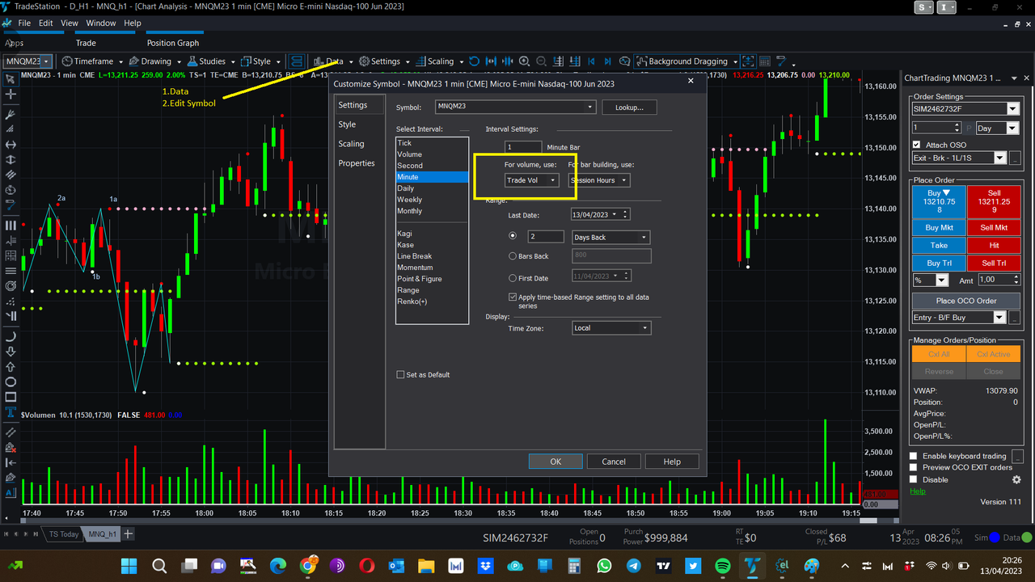The height and width of the screenshot is (582, 1035).
Task: Click the zoom out magnifier icon
Action: click(x=541, y=61)
